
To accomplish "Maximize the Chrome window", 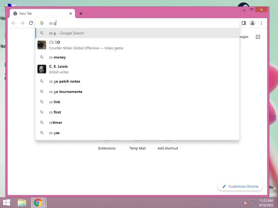I will (252, 9).
